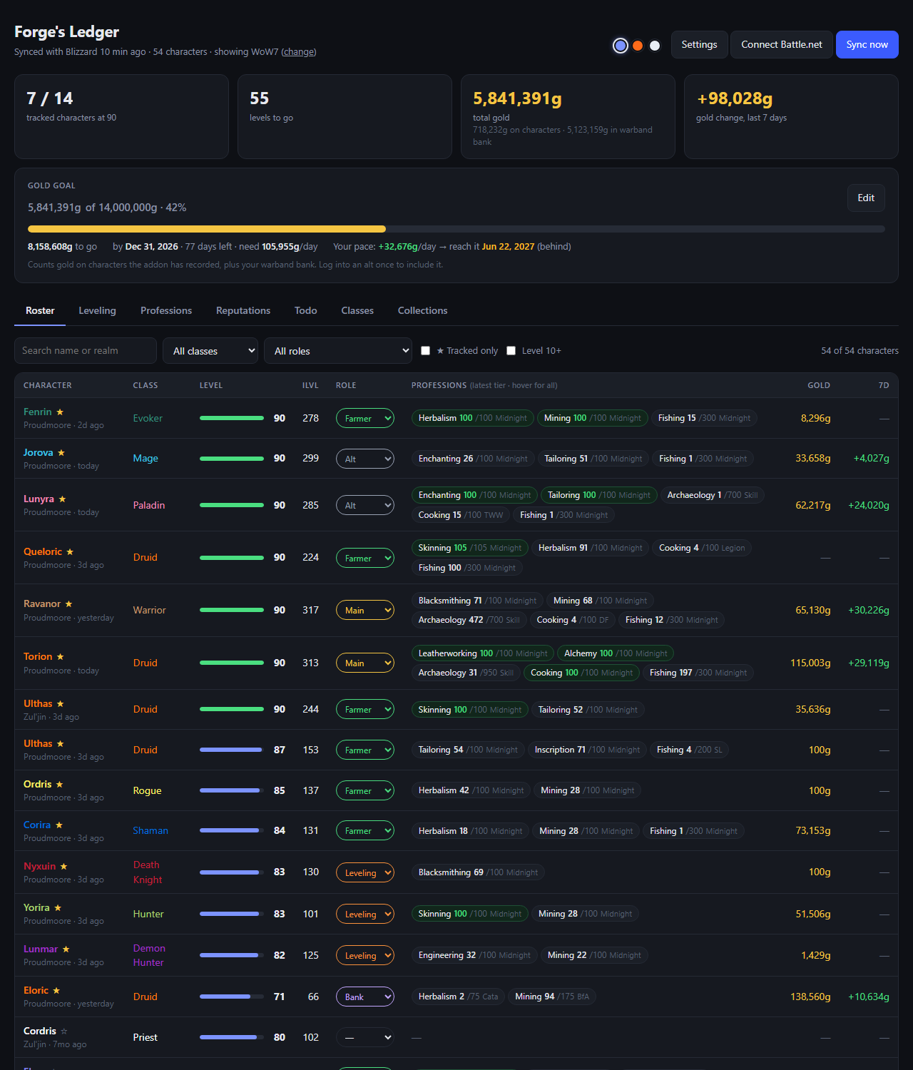
Task: Open the Reputations tab
Action: click(243, 311)
